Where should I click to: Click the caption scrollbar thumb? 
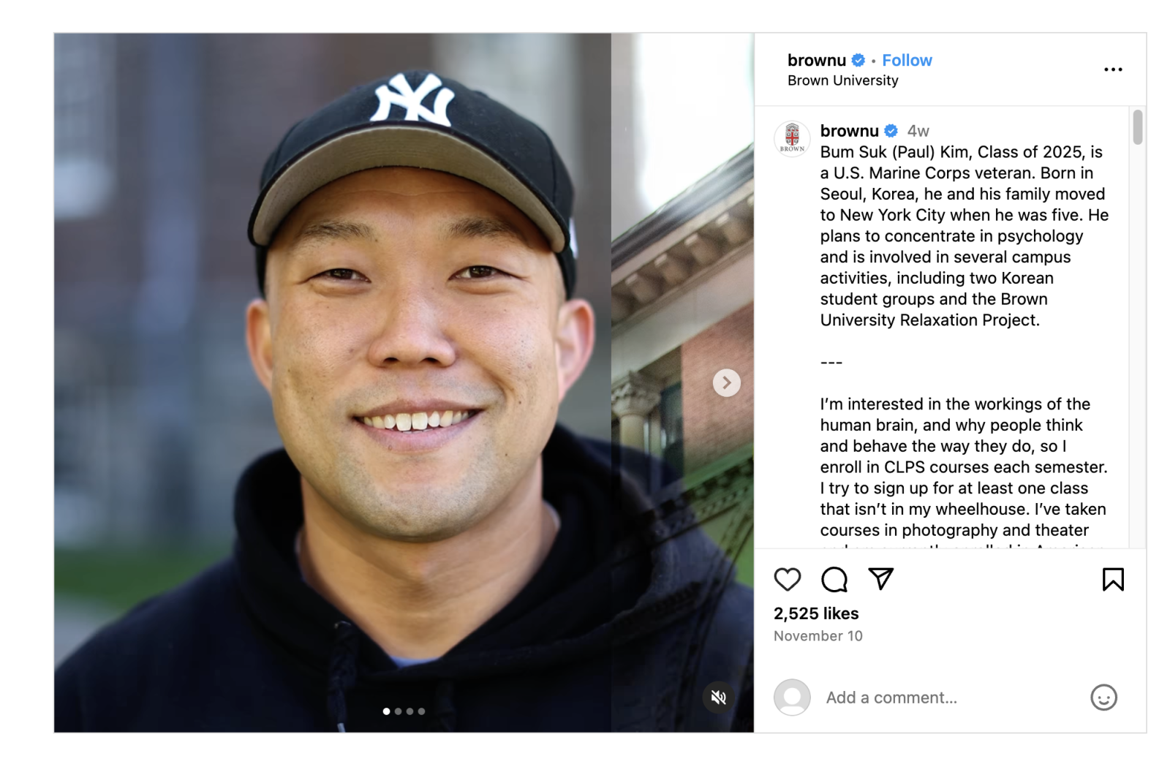click(1137, 127)
